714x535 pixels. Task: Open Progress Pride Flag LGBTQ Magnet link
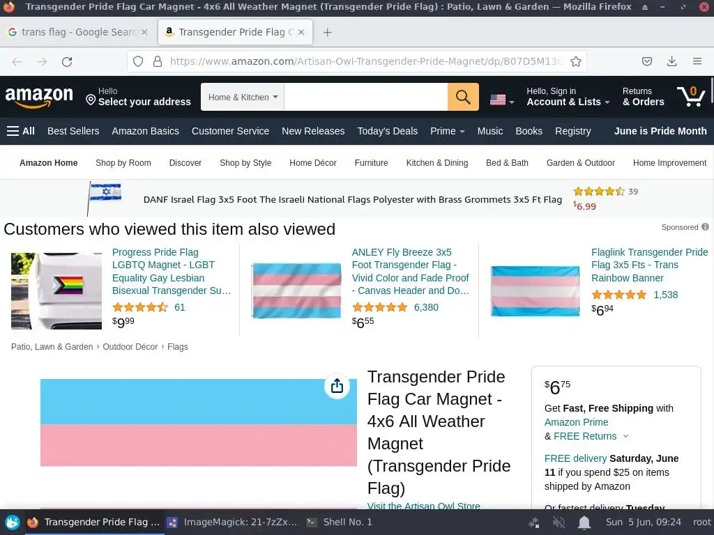click(x=172, y=271)
